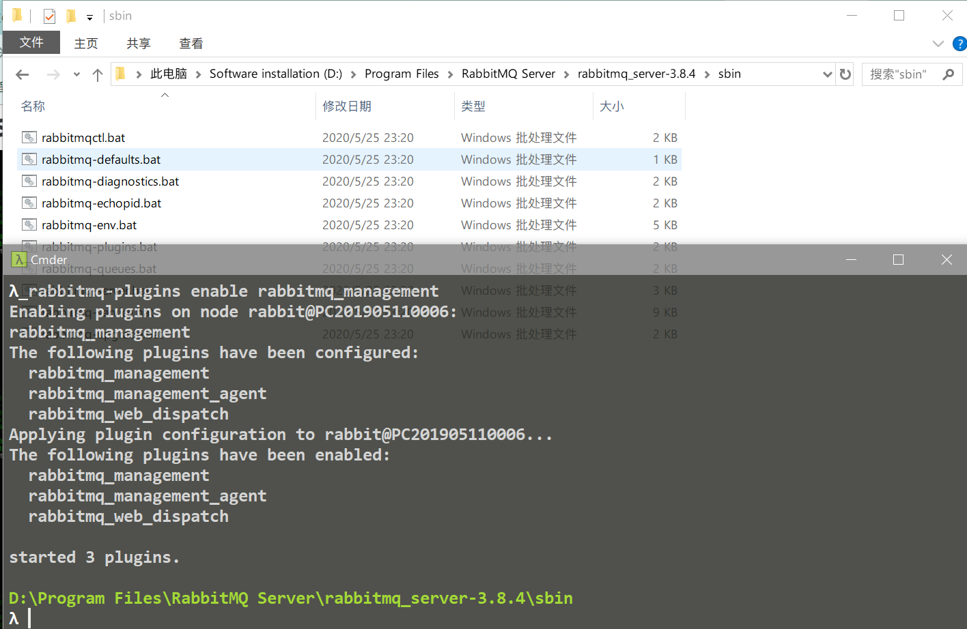Image resolution: width=967 pixels, height=629 pixels.
Task: Click the Back navigation arrow
Action: click(x=23, y=74)
